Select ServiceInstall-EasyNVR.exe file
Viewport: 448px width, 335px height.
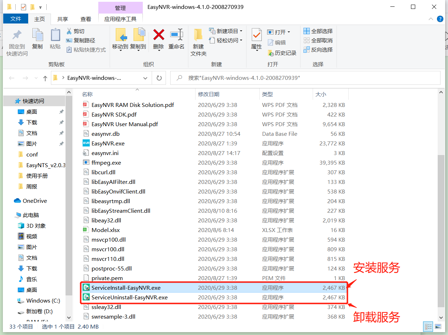tap(213, 288)
